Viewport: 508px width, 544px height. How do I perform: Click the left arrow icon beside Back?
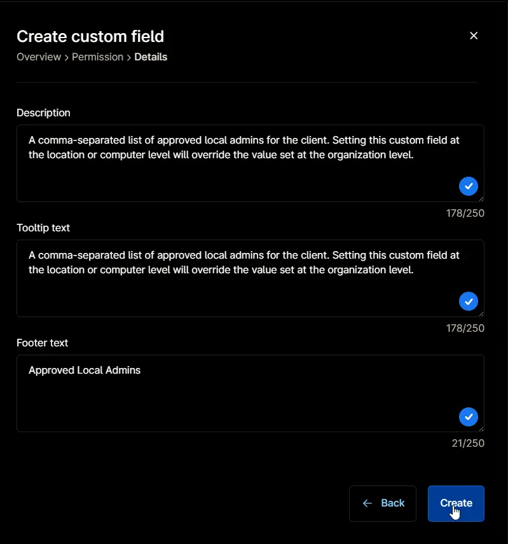coord(367,503)
